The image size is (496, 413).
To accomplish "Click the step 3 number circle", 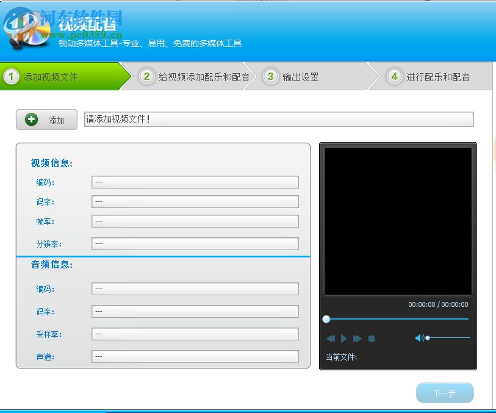I will pyautogui.click(x=270, y=76).
